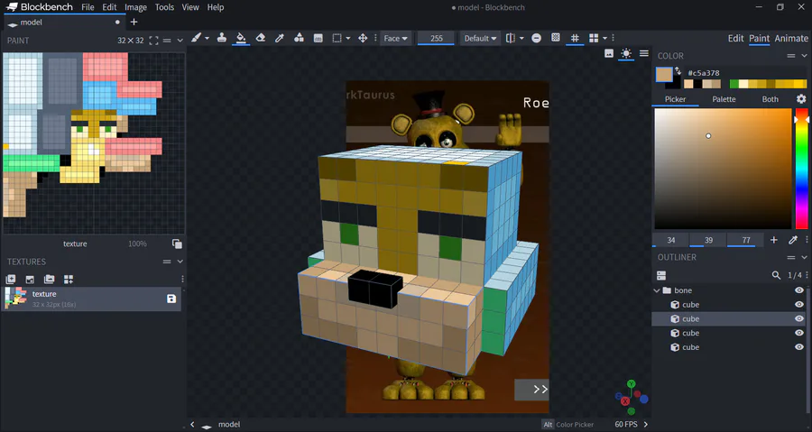This screenshot has width=812, height=432.
Task: Search the outliner with magnifier icon
Action: pyautogui.click(x=776, y=275)
